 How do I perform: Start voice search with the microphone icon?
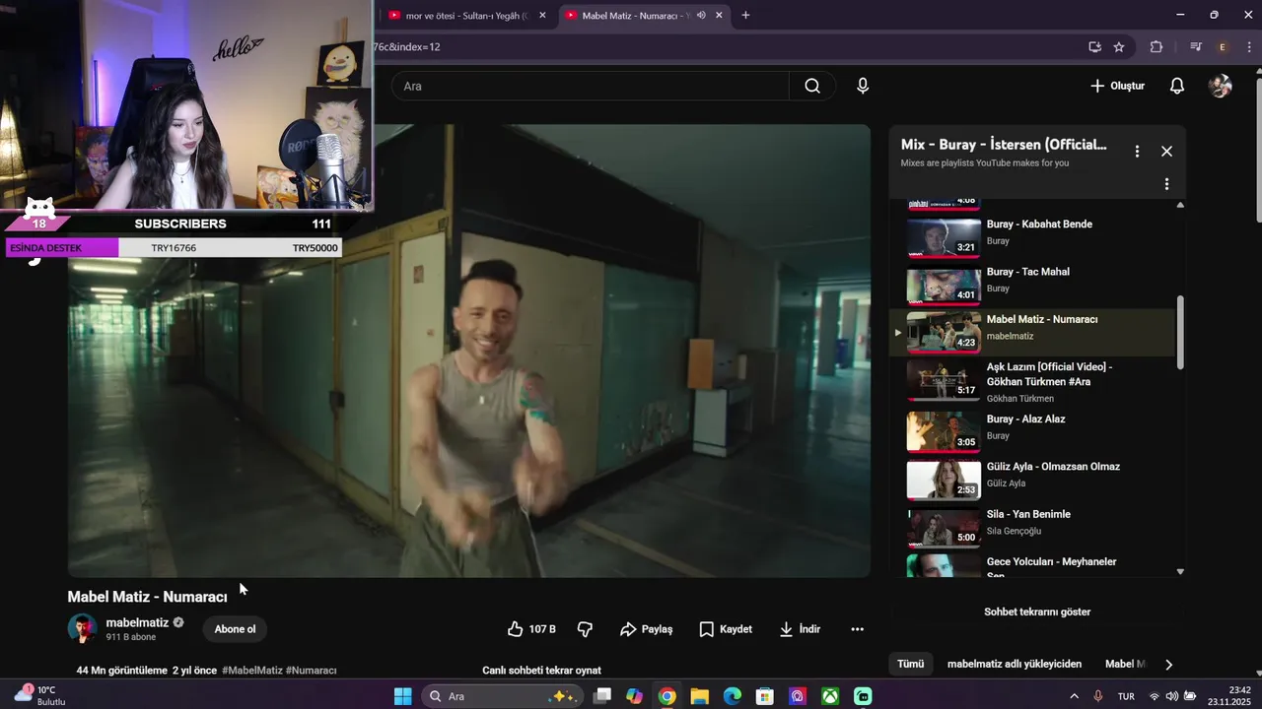coord(863,86)
